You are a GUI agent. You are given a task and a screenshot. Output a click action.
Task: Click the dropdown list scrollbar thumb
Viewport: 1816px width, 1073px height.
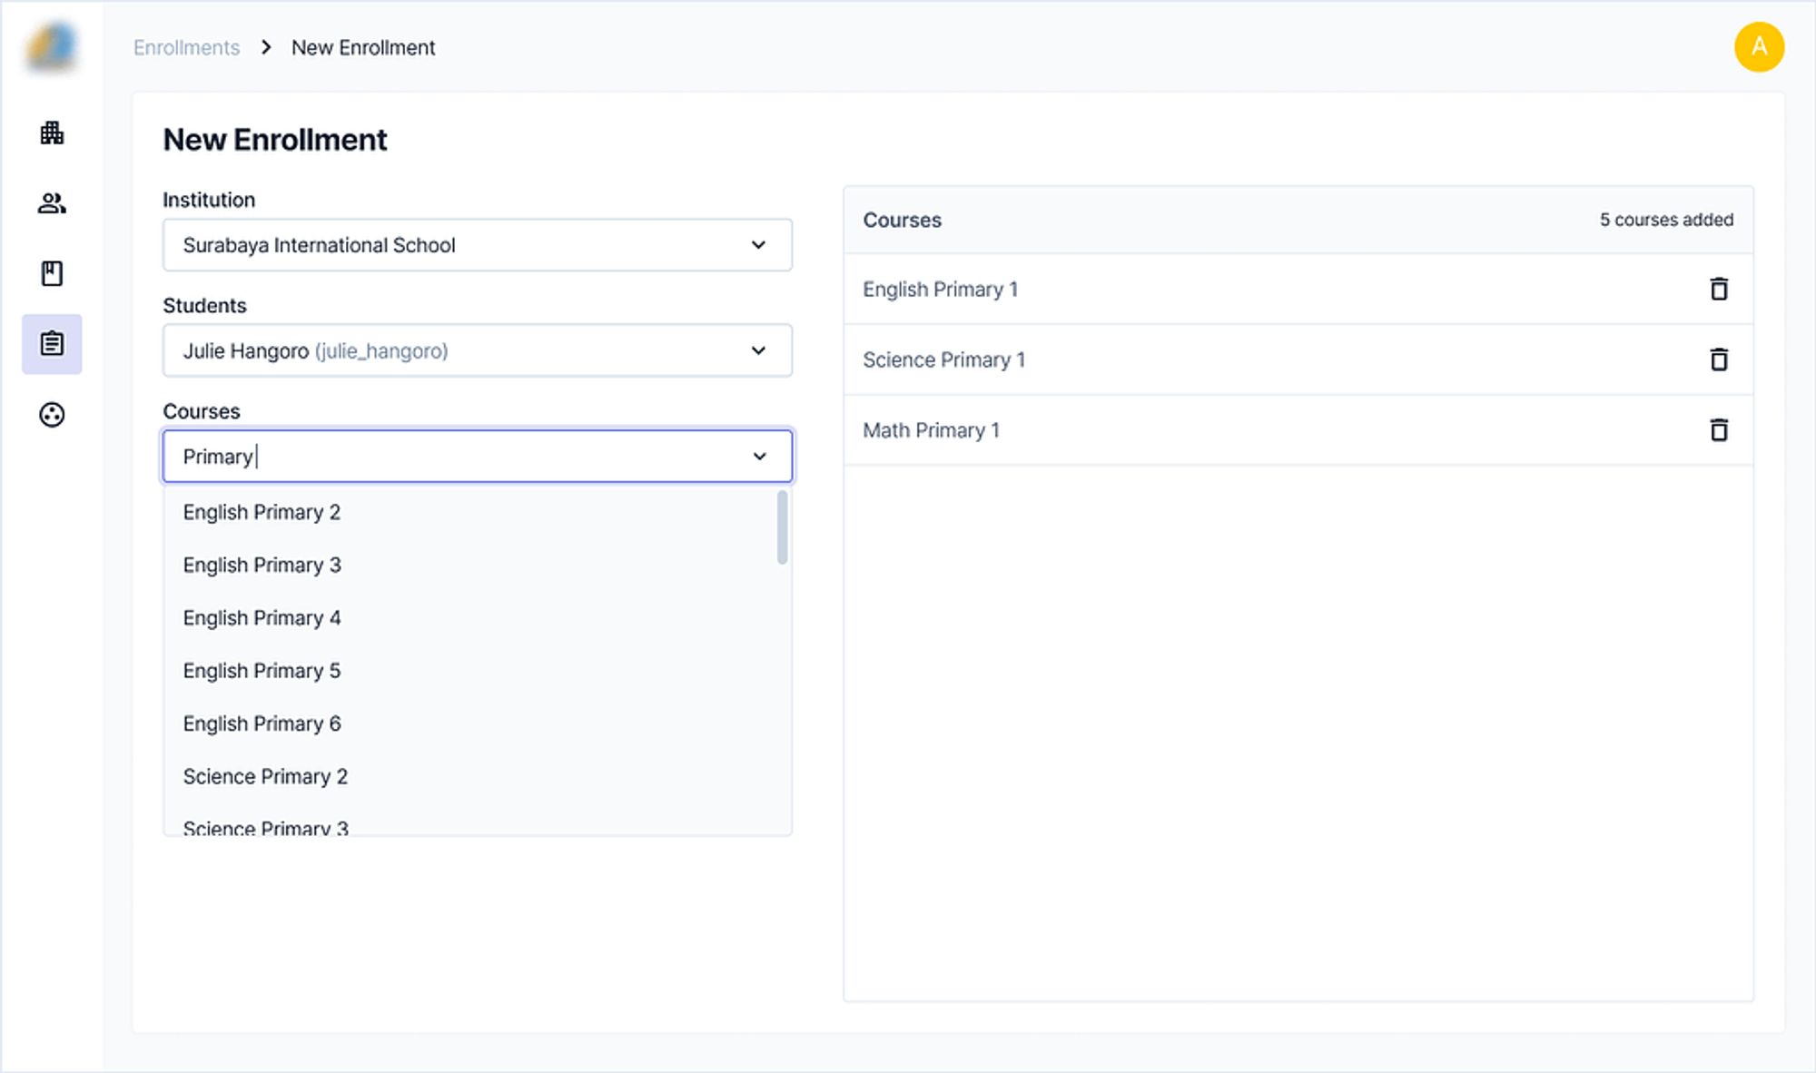[782, 527]
